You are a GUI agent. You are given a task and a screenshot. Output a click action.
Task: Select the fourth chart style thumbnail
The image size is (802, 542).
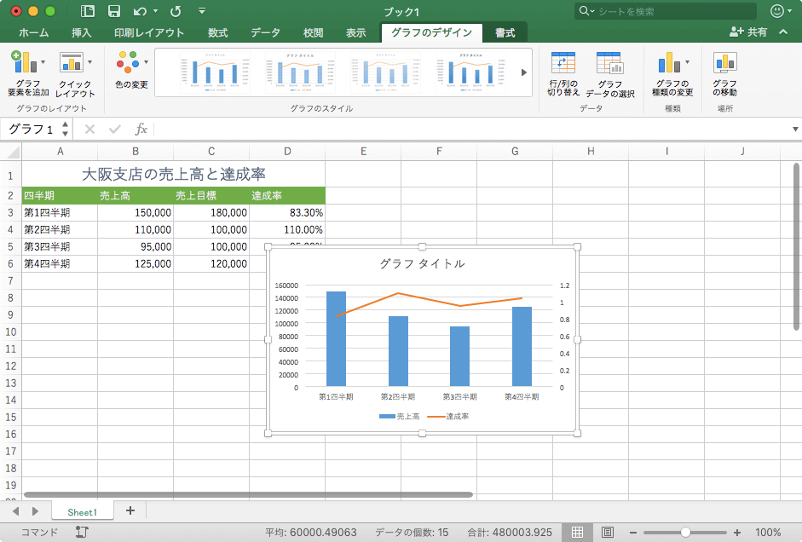point(471,72)
